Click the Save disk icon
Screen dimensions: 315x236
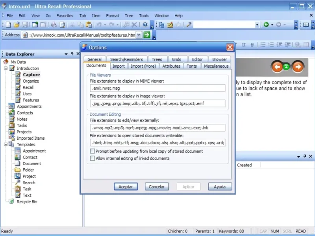pos(25,25)
